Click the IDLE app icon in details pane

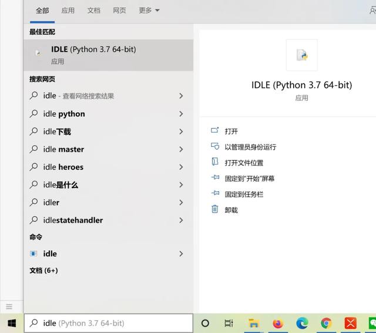tap(301, 55)
